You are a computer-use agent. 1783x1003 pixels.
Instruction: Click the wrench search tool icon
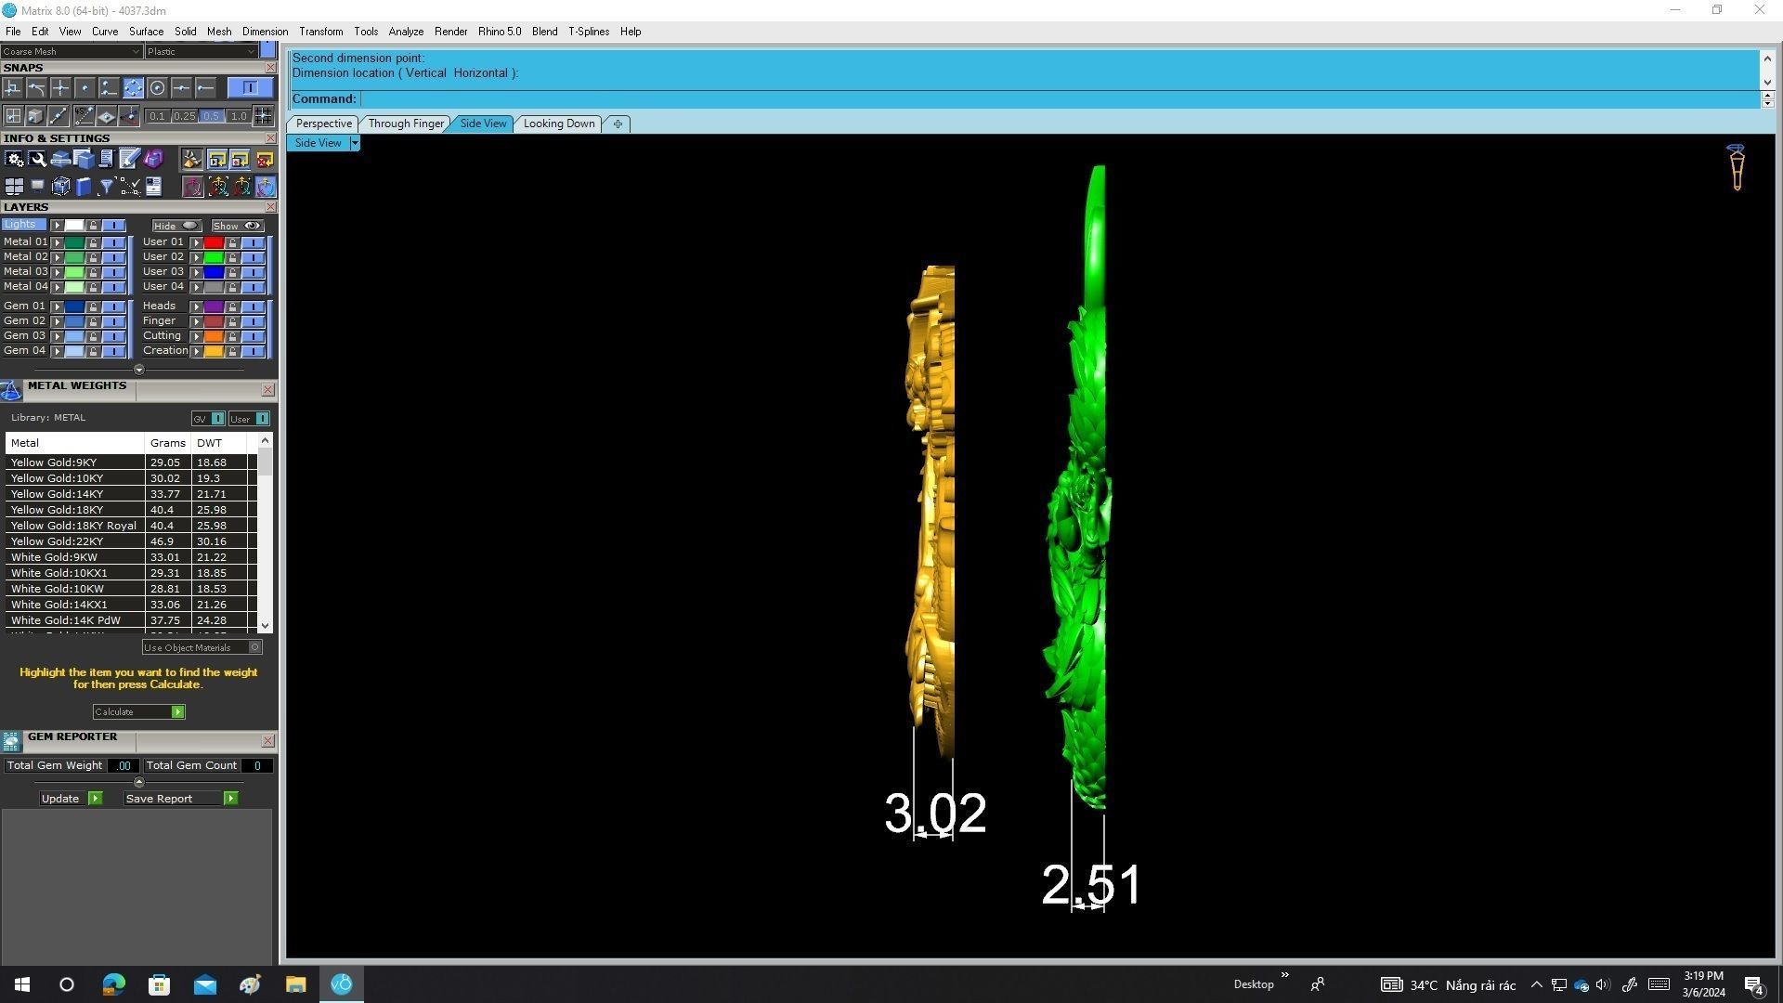click(37, 160)
